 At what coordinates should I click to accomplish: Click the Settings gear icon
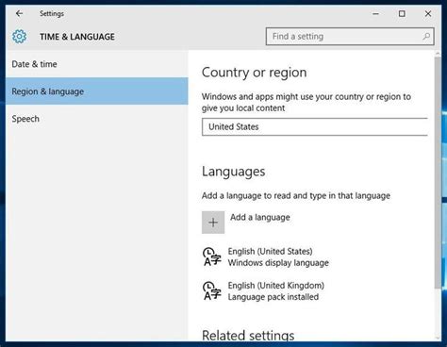pyautogui.click(x=20, y=37)
